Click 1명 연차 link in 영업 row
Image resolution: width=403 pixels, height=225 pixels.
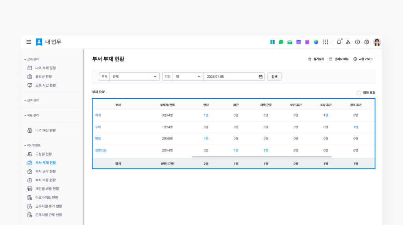point(206,139)
